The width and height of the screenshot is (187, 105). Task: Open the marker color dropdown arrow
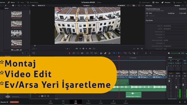click(121, 53)
